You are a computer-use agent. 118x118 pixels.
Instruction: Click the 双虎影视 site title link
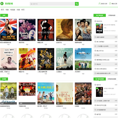(x=9, y=4)
